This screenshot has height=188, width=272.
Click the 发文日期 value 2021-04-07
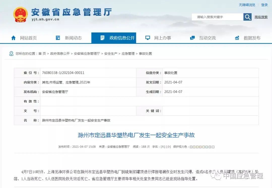(173, 82)
